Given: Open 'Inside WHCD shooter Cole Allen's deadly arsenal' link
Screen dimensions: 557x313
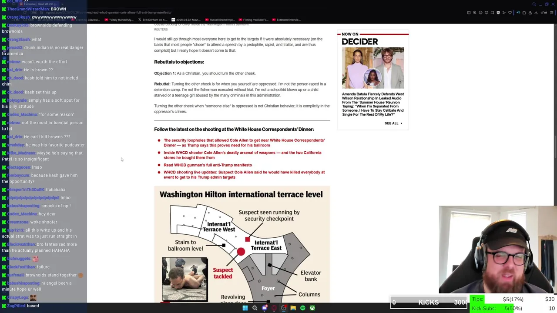Looking at the screenshot, I should pos(242,155).
